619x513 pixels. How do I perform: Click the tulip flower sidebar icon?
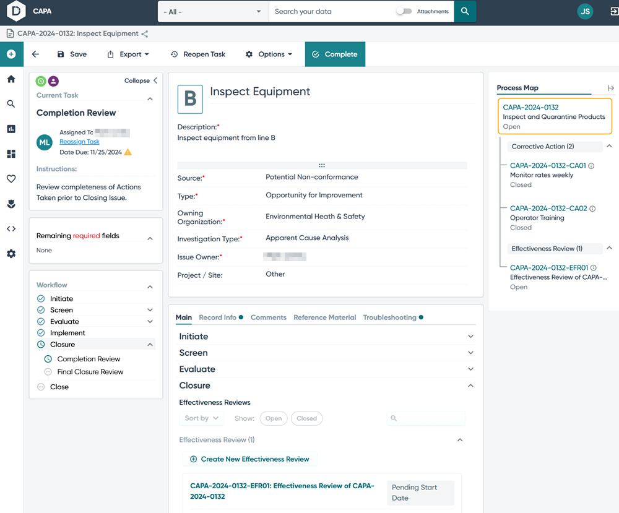11,204
